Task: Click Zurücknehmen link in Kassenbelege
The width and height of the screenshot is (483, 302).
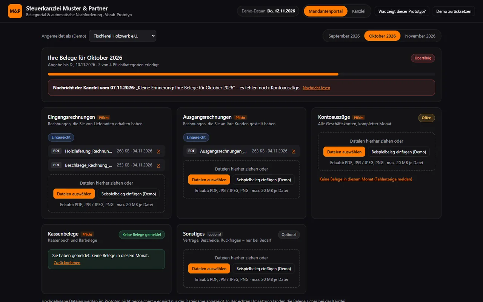Action: tap(67, 263)
